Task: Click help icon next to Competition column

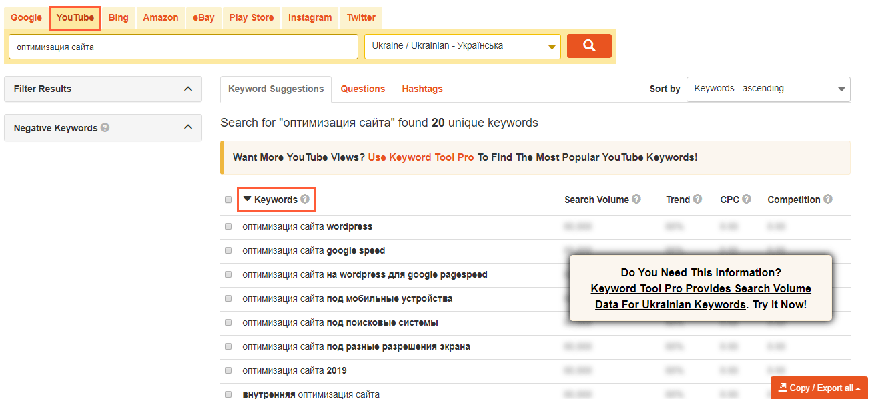Action: pos(828,199)
